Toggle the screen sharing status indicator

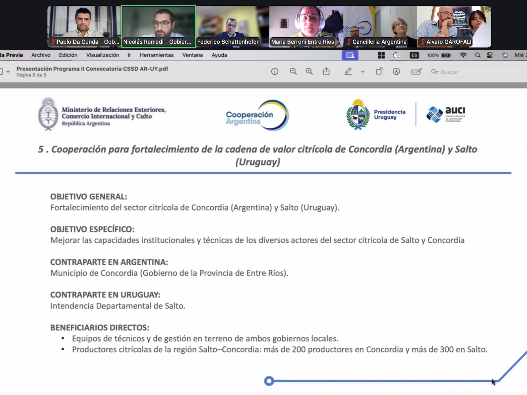click(x=350, y=55)
